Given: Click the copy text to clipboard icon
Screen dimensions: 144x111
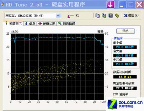Looking at the screenshot, I should [x=97, y=15].
